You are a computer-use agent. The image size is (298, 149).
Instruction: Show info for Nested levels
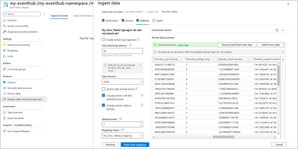[121, 119]
